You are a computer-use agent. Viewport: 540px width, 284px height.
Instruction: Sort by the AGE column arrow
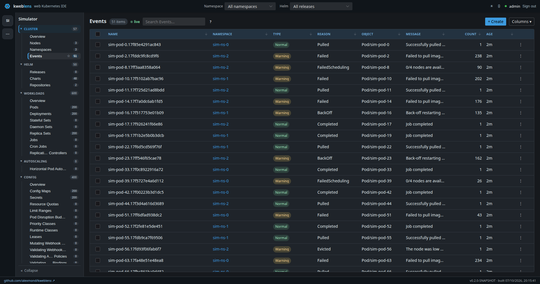click(x=512, y=34)
